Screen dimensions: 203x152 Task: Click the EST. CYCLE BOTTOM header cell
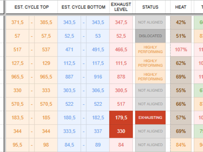(x=83, y=7)
